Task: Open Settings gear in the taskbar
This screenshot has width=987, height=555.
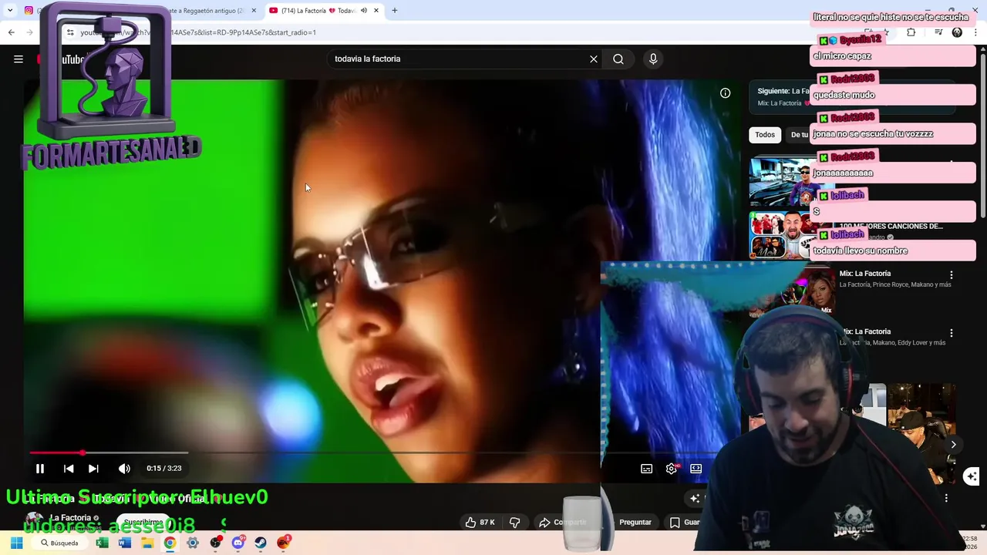Action: coord(193,543)
